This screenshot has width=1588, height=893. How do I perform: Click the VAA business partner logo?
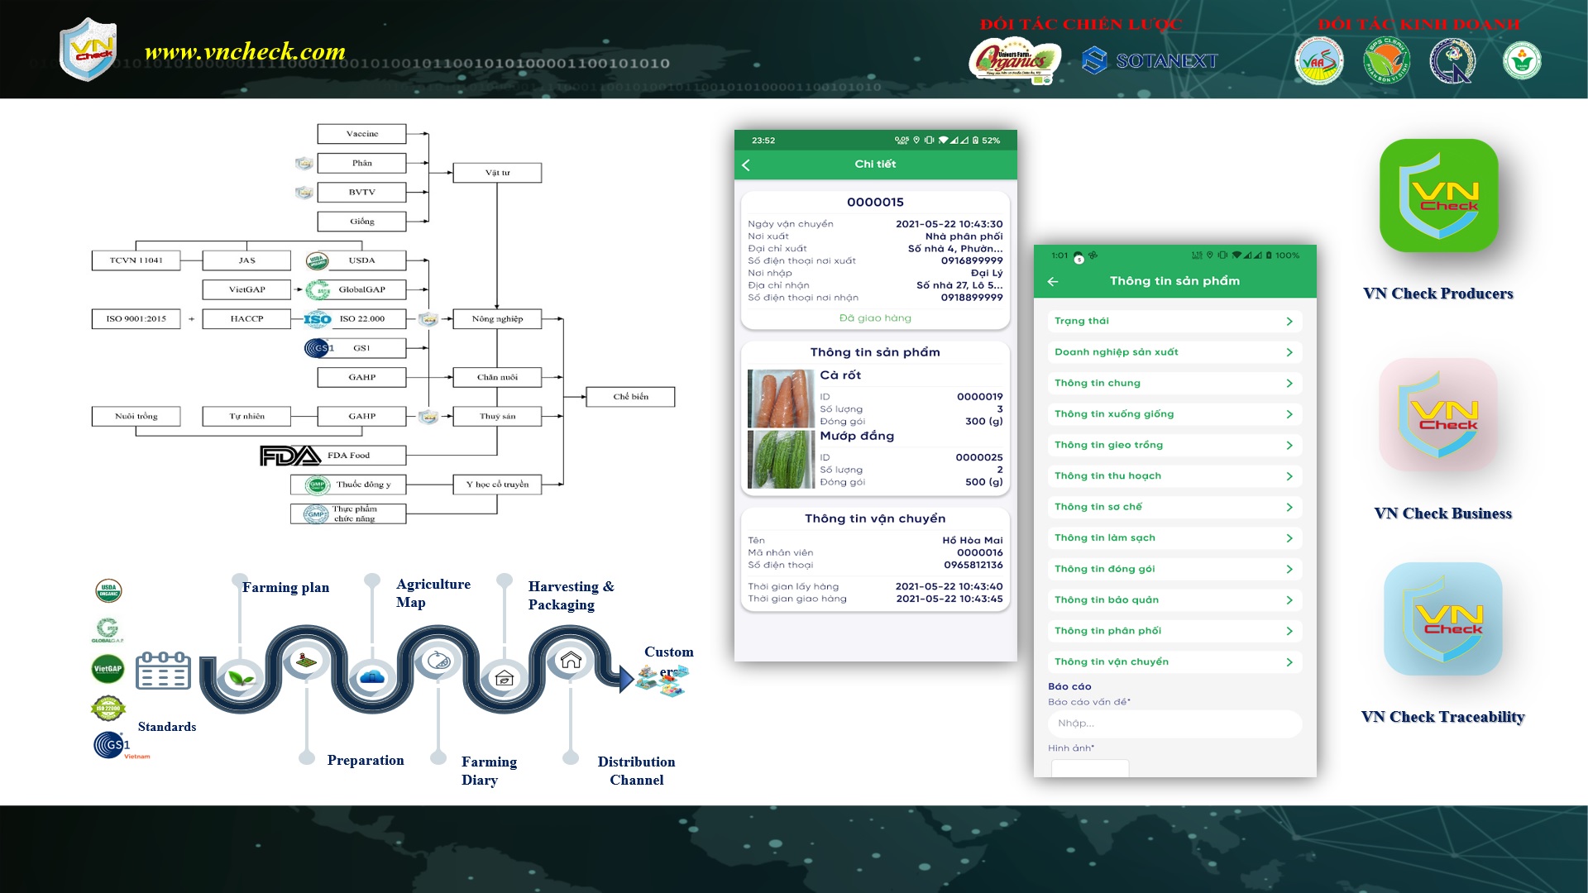pos(1318,61)
